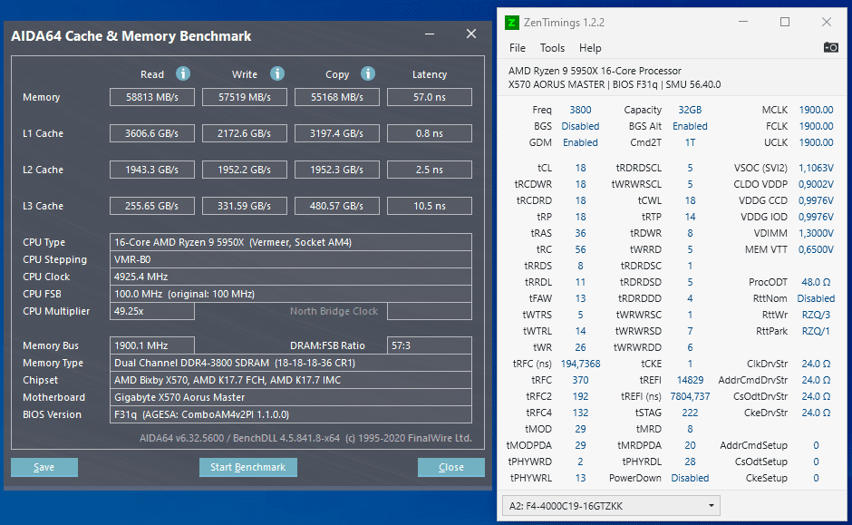Click the CPU FSB field 100.0 MHz
Image resolution: width=852 pixels, height=525 pixels.
pyautogui.click(x=291, y=294)
